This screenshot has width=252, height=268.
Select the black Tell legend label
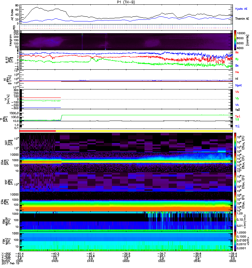[237, 110]
